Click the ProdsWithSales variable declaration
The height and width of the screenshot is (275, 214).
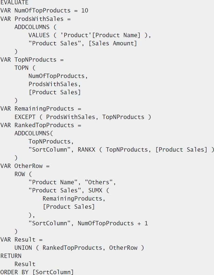point(39,19)
